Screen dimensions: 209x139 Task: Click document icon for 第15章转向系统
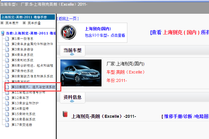pyautogui.click(x=7, y=114)
